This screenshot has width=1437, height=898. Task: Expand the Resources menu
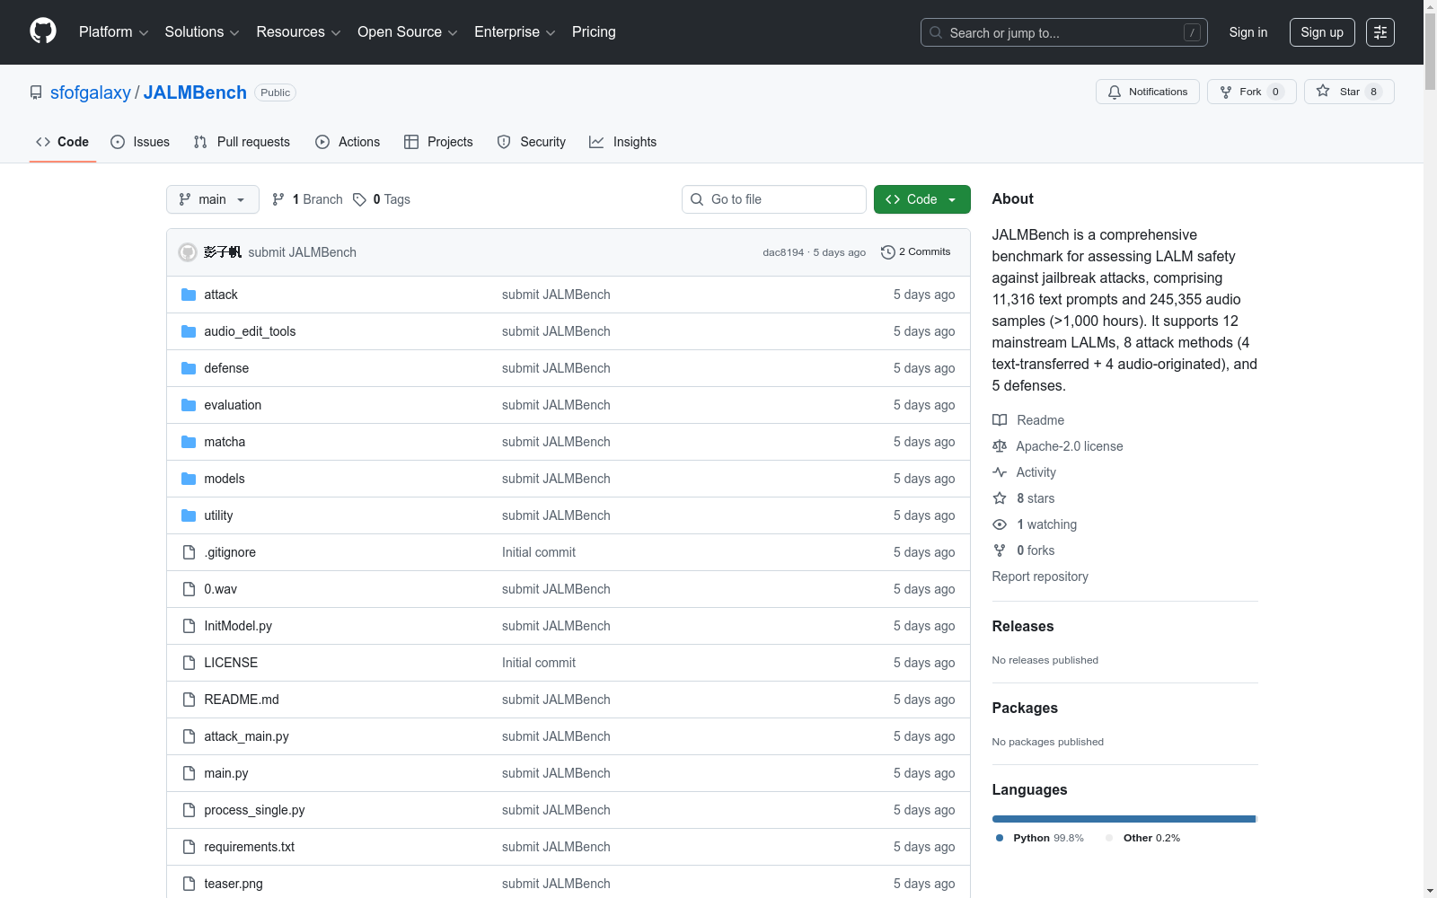(298, 32)
